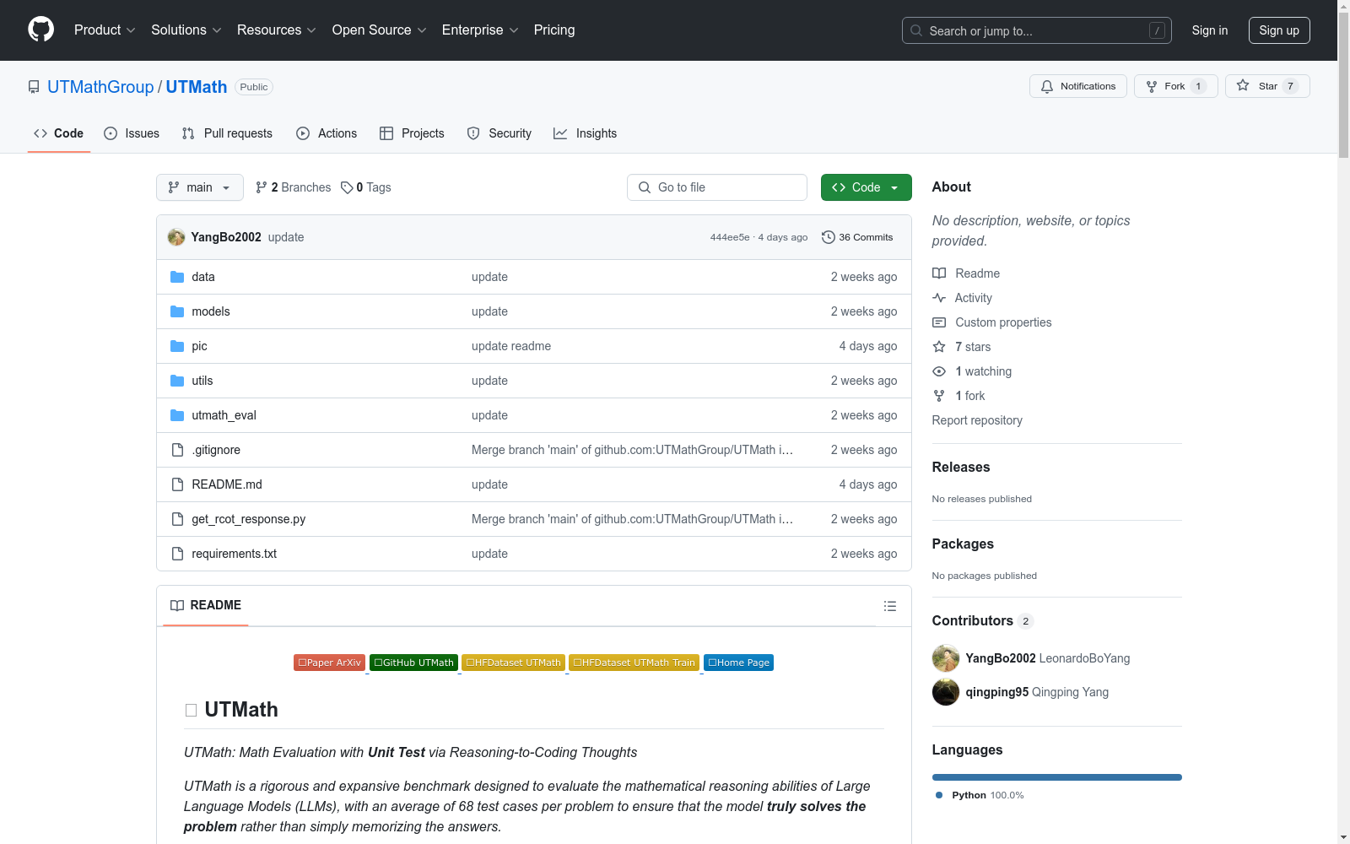
Task: Open the Contributors heading link
Action: pyautogui.click(x=983, y=620)
